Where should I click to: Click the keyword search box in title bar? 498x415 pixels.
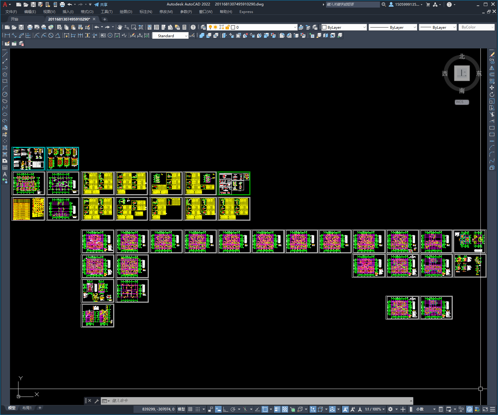[353, 5]
